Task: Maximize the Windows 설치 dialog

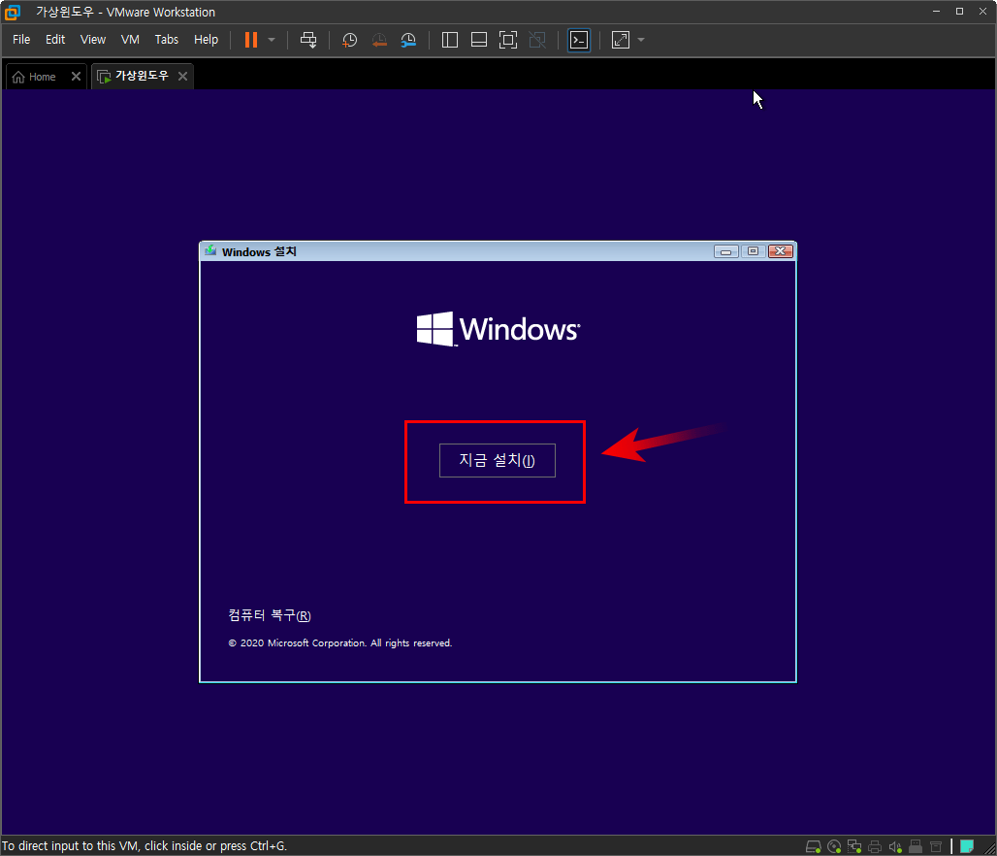Action: 753,251
